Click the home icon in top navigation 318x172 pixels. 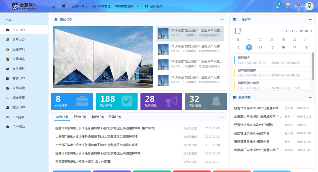(x=63, y=6)
